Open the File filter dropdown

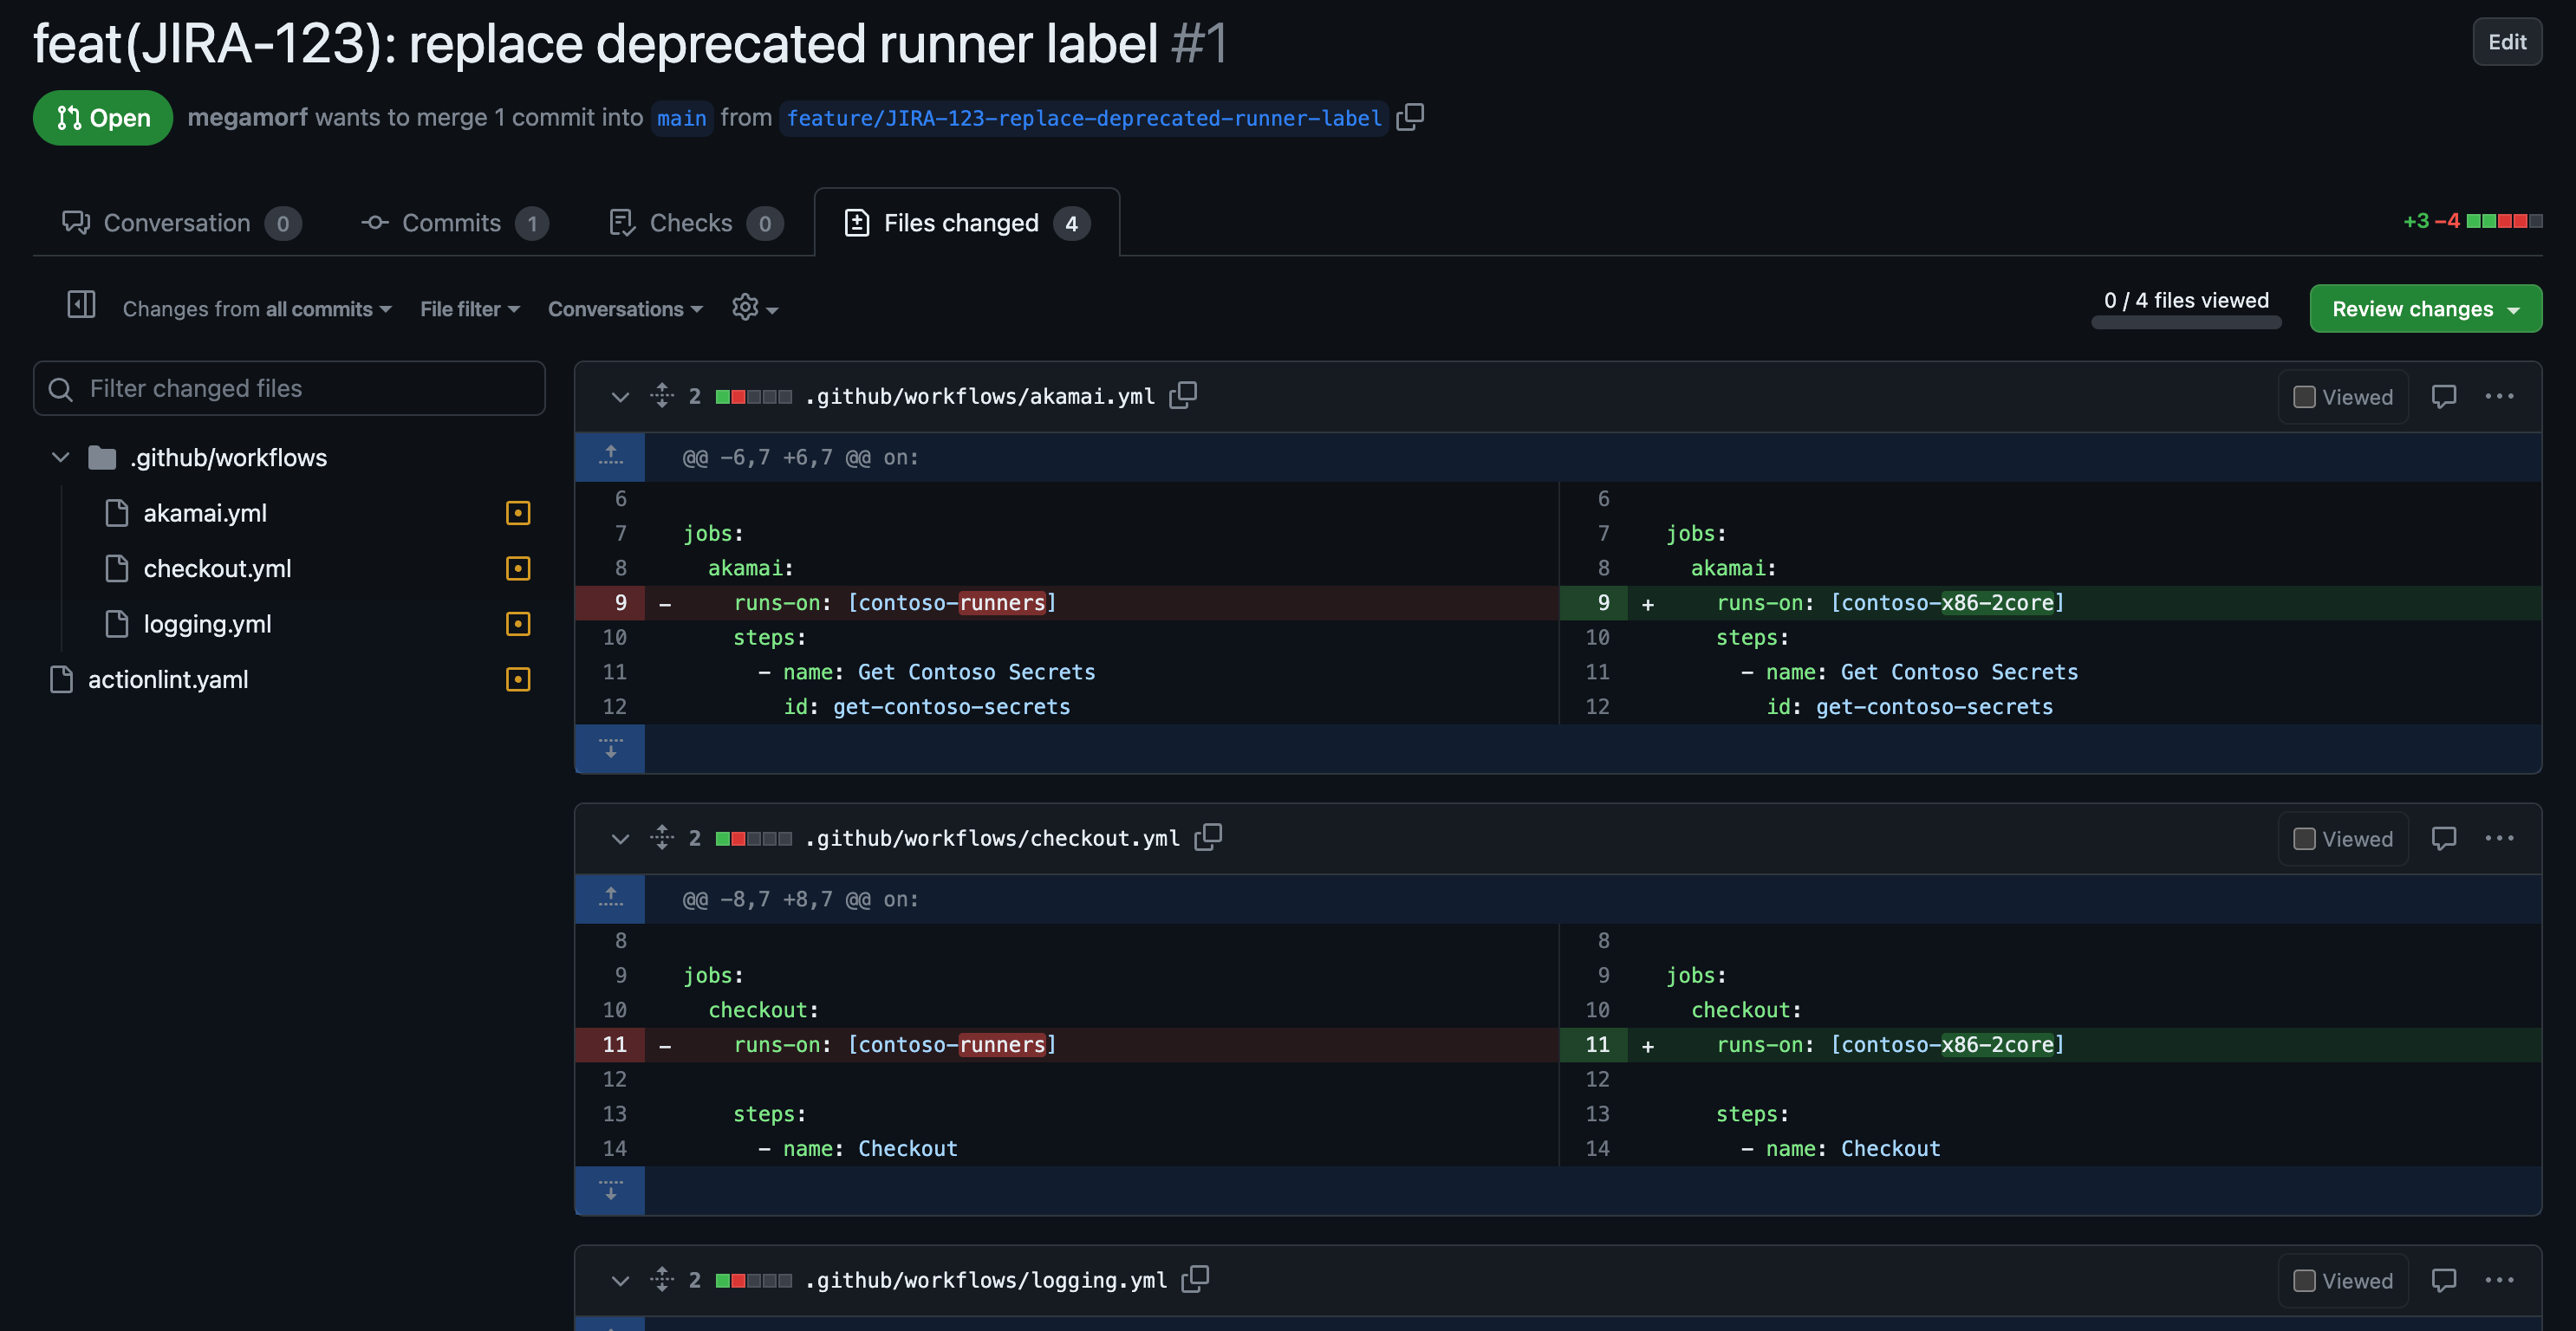tap(469, 309)
